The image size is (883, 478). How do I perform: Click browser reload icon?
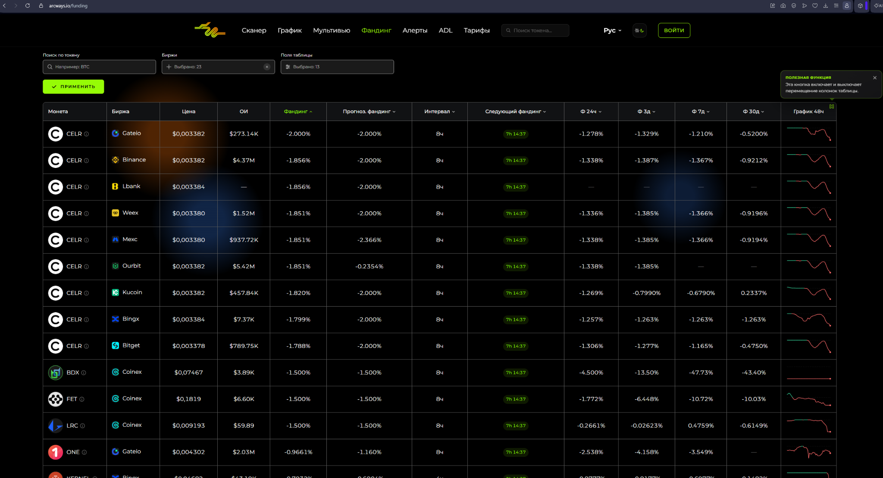(x=28, y=6)
